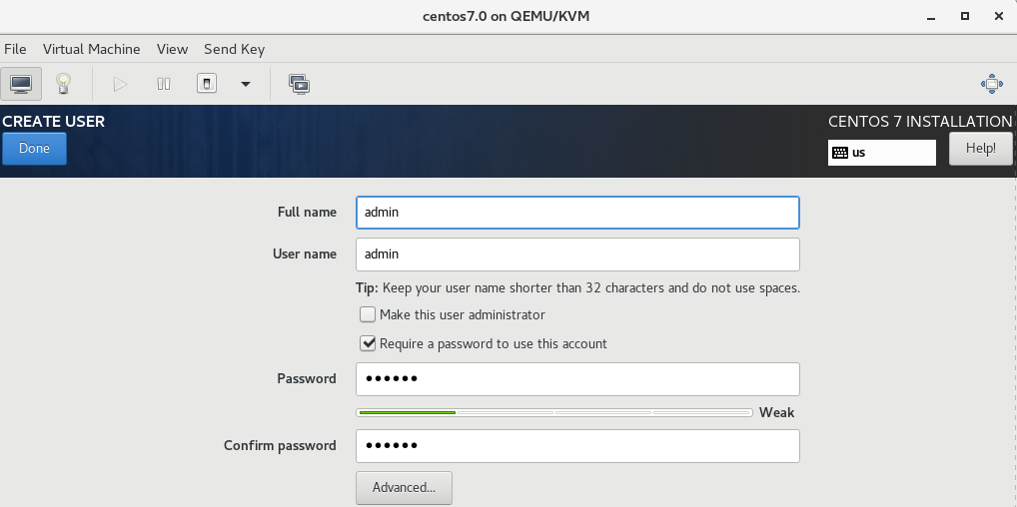Open Advanced user settings
1017x507 pixels.
404,488
